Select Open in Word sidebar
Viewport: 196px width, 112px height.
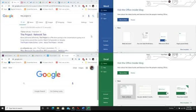pos(106,19)
